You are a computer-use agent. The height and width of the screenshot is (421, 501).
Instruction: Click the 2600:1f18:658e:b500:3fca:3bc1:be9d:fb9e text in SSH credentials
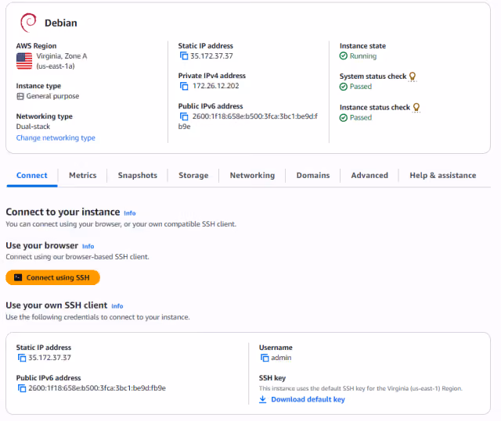point(97,388)
